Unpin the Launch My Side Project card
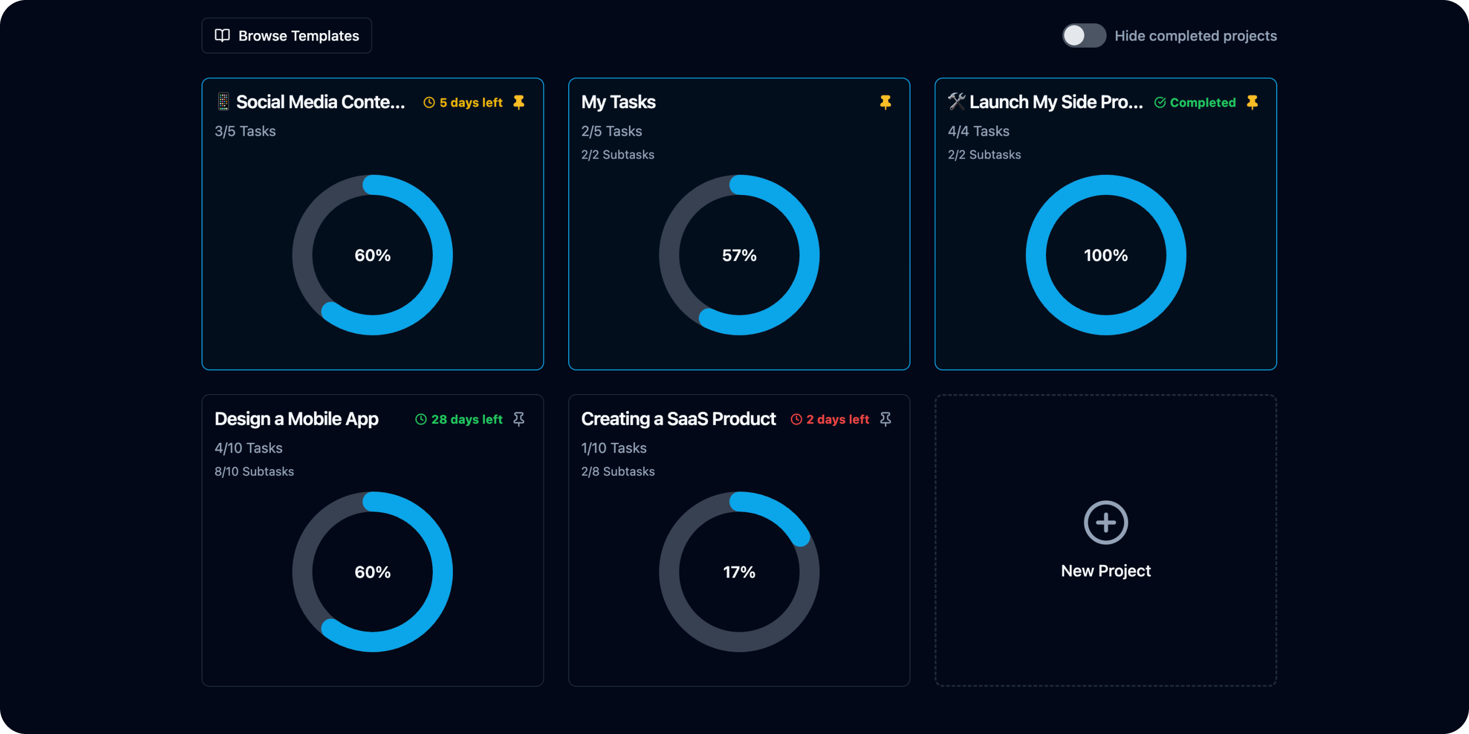1469x734 pixels. tap(1252, 102)
